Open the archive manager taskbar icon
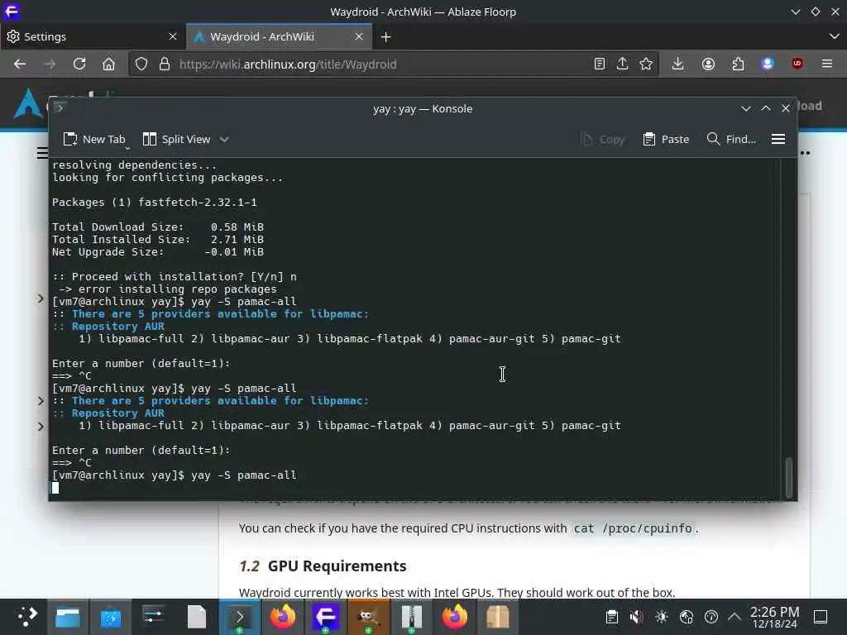Screen dimensions: 847x635 click(x=412, y=617)
